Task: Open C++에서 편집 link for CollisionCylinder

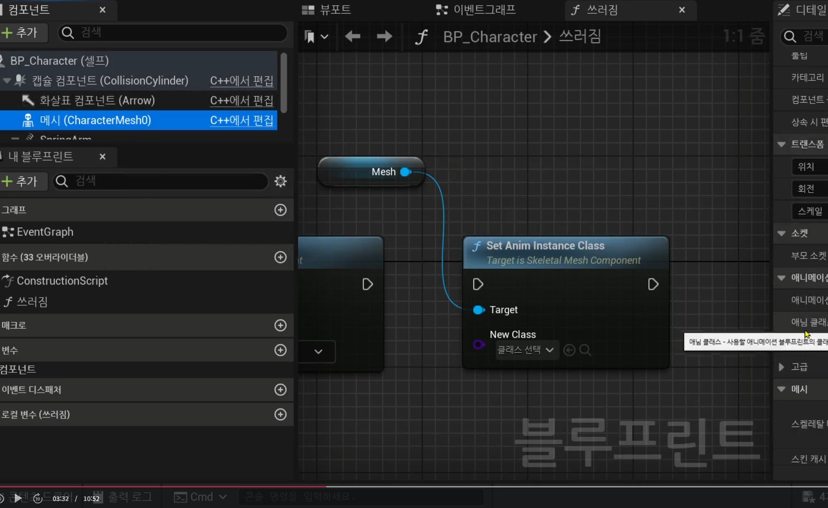Action: 241,80
